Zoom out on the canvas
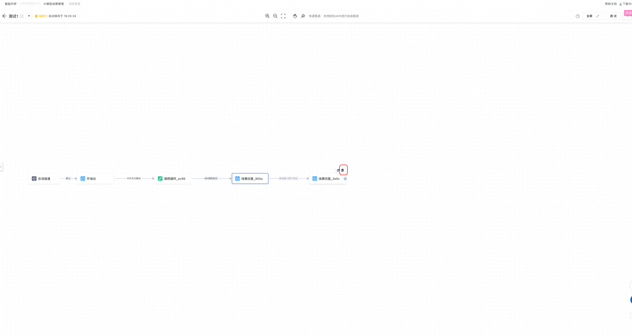Image resolution: width=632 pixels, height=336 pixels. point(275,16)
